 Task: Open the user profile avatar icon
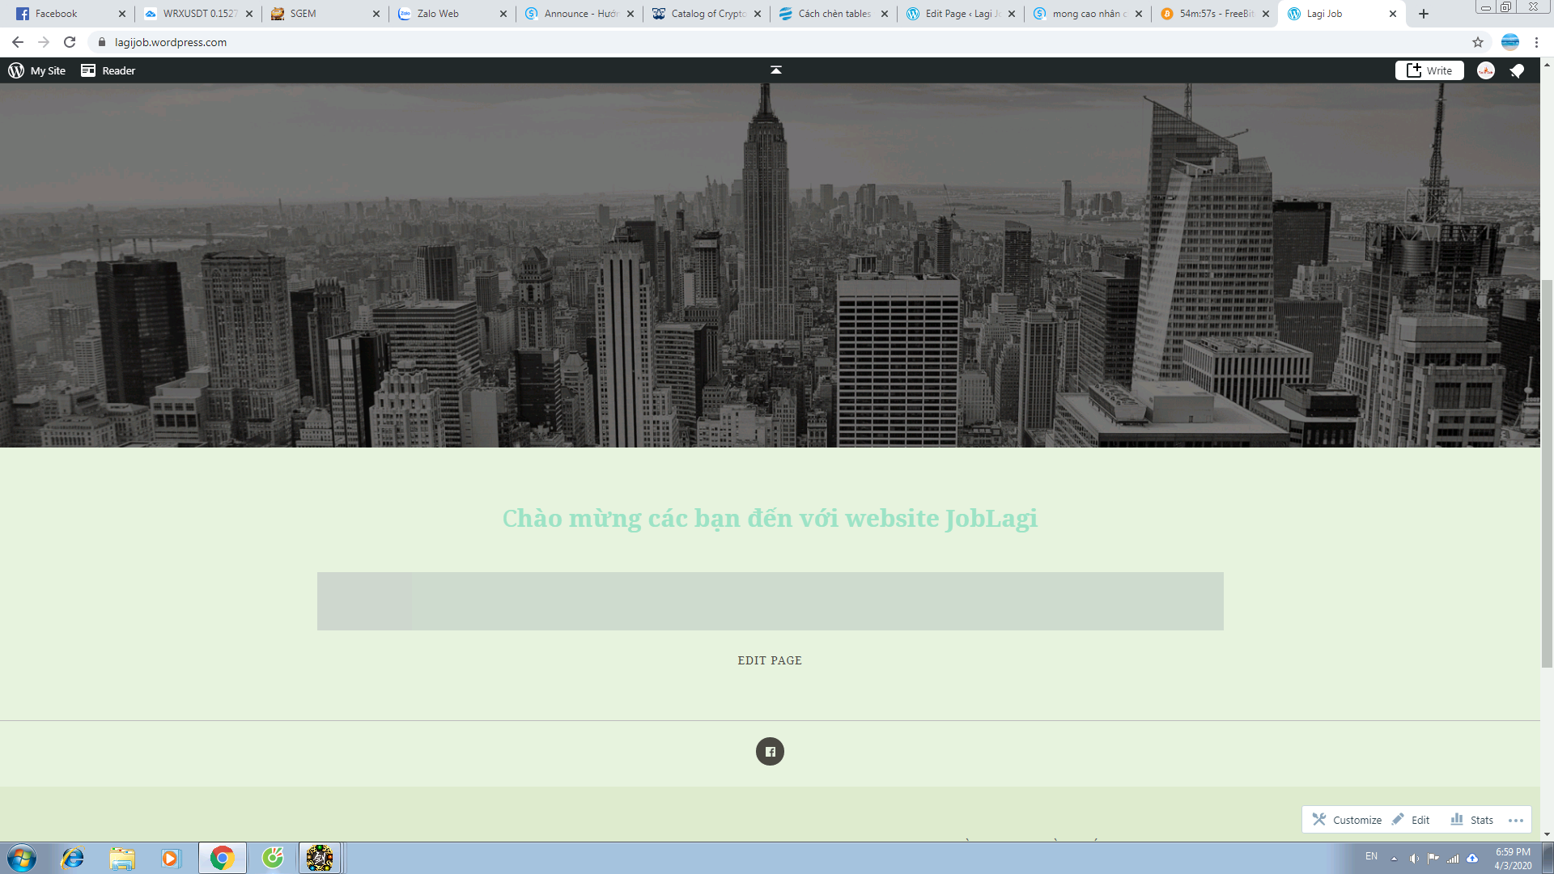(1486, 70)
